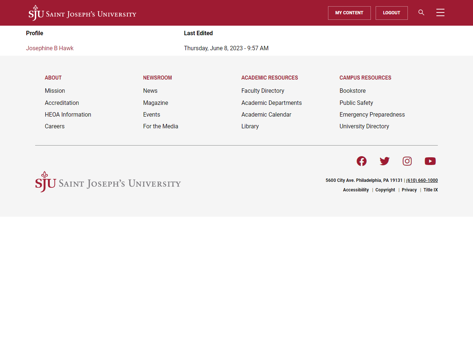
Task: Open Josephine B Hawk profile link
Action: click(x=50, y=48)
